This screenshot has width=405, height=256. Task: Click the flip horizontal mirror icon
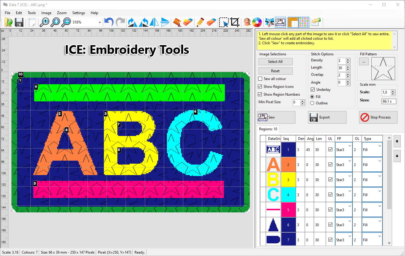click(x=154, y=22)
